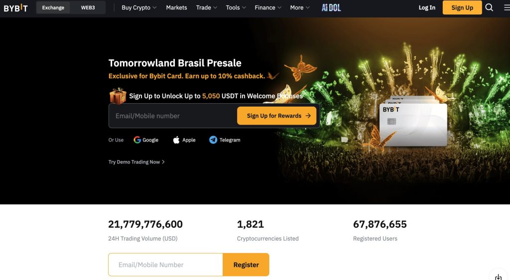Open the More menu
The height and width of the screenshot is (280, 510).
coord(300,7)
